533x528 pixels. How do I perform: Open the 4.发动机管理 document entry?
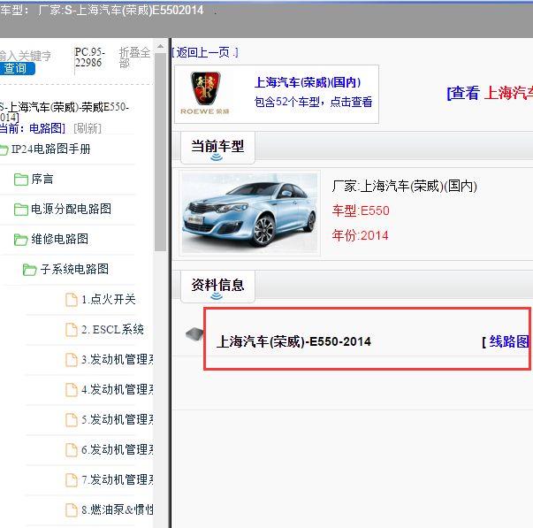coord(117,389)
